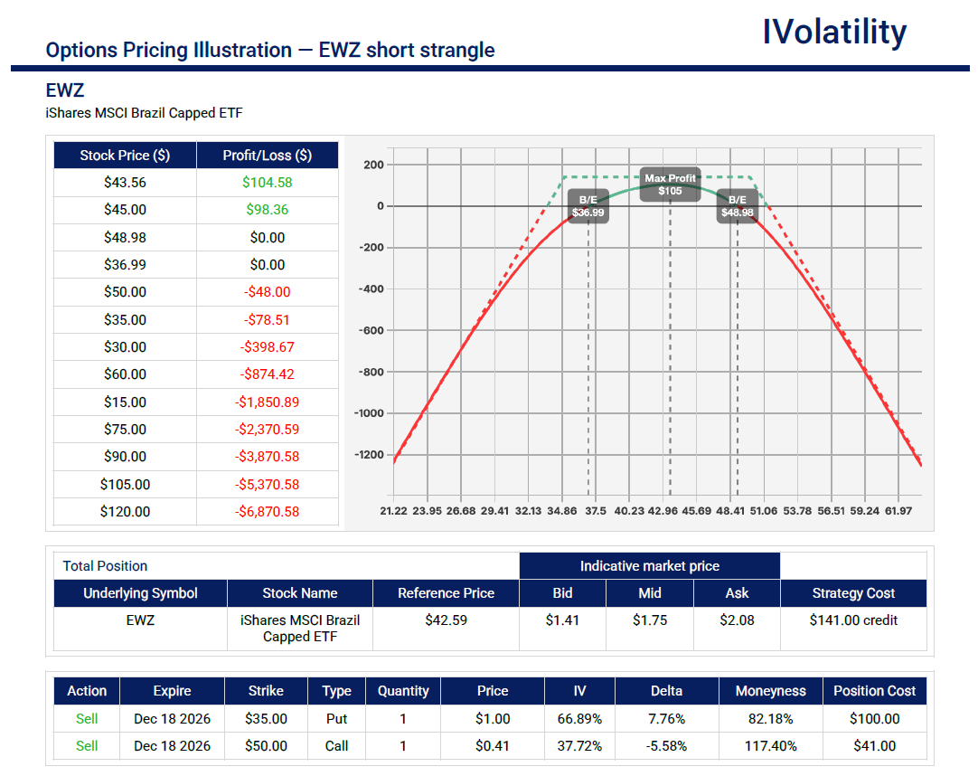The width and height of the screenshot is (978, 776).
Task: Select the Max Profit $105 chart label
Action: point(670,185)
